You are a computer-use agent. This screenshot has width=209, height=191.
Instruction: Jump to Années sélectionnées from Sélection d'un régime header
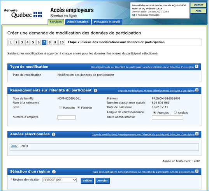182,172
